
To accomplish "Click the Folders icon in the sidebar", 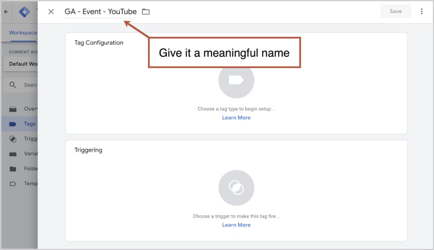I will click(x=12, y=169).
